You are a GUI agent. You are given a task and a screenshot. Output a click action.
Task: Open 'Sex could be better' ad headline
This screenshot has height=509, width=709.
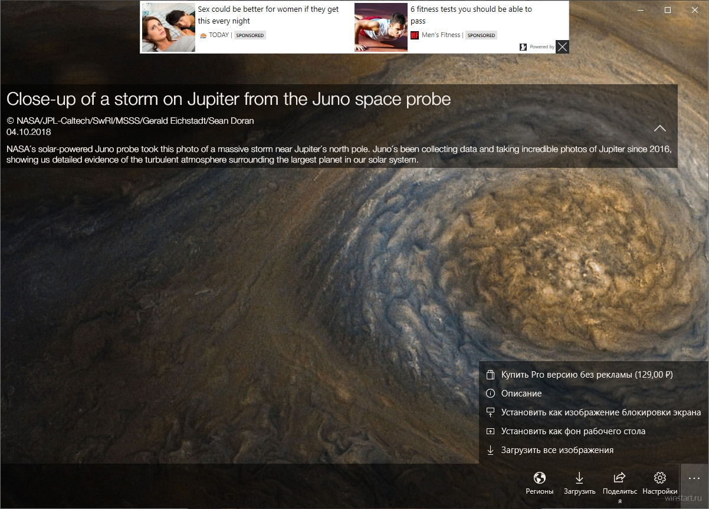(x=268, y=15)
